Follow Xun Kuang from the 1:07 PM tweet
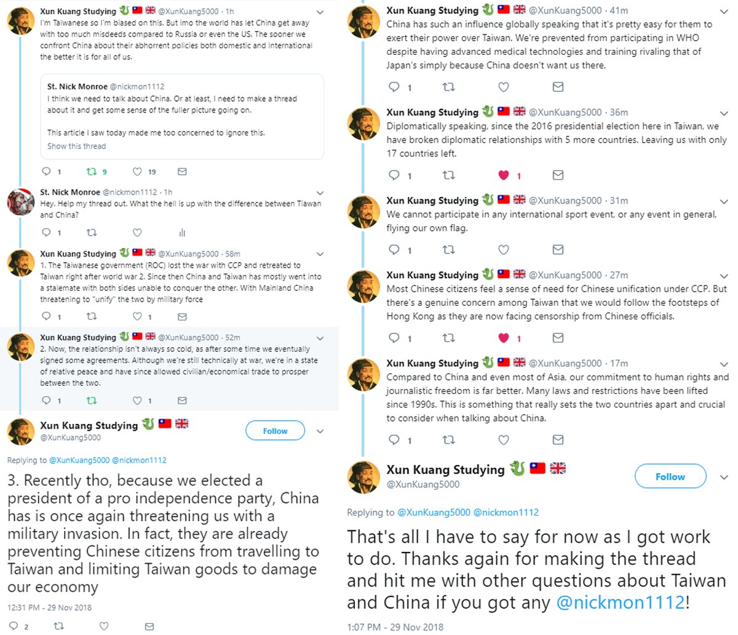 670,477
